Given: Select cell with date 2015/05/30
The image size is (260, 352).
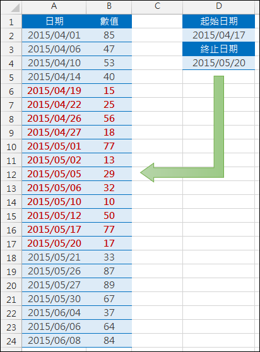Looking at the screenshot, I should (54, 299).
